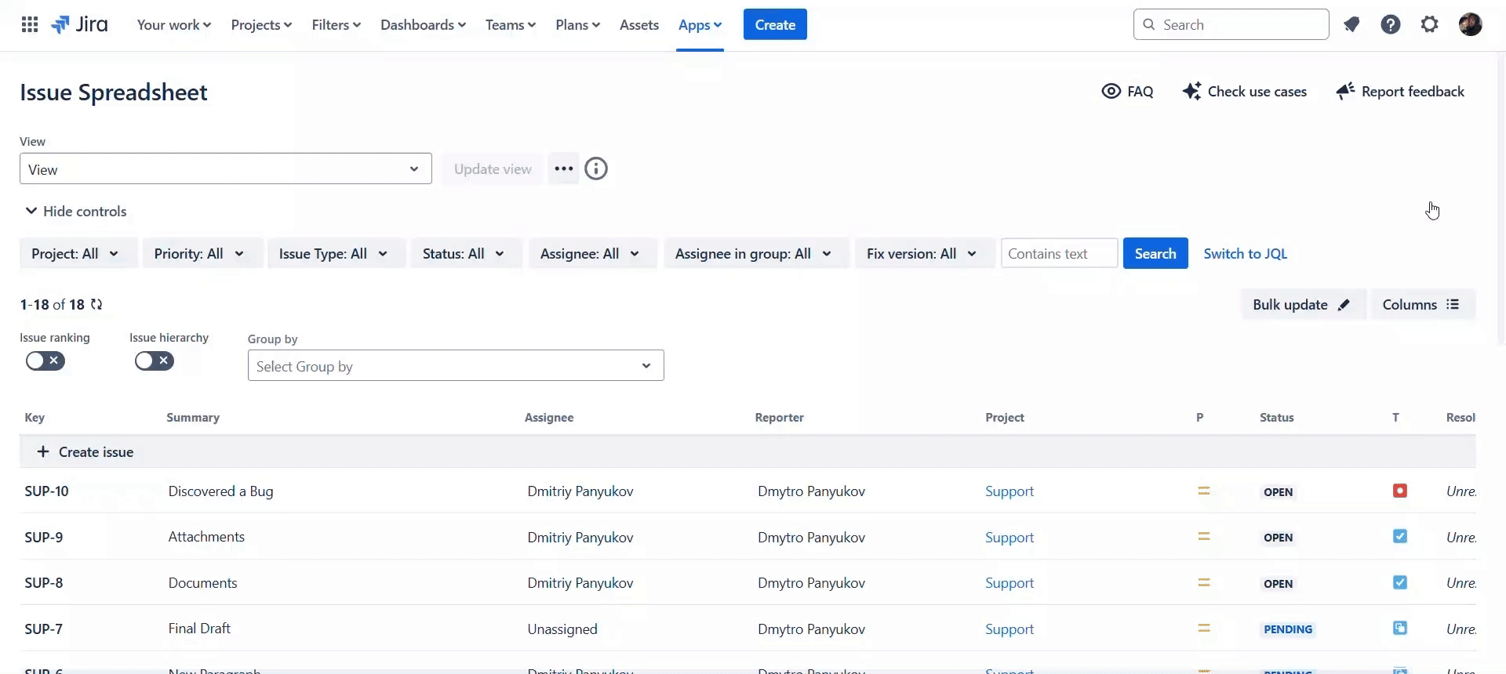
Task: Click the user profile avatar
Action: [x=1470, y=25]
